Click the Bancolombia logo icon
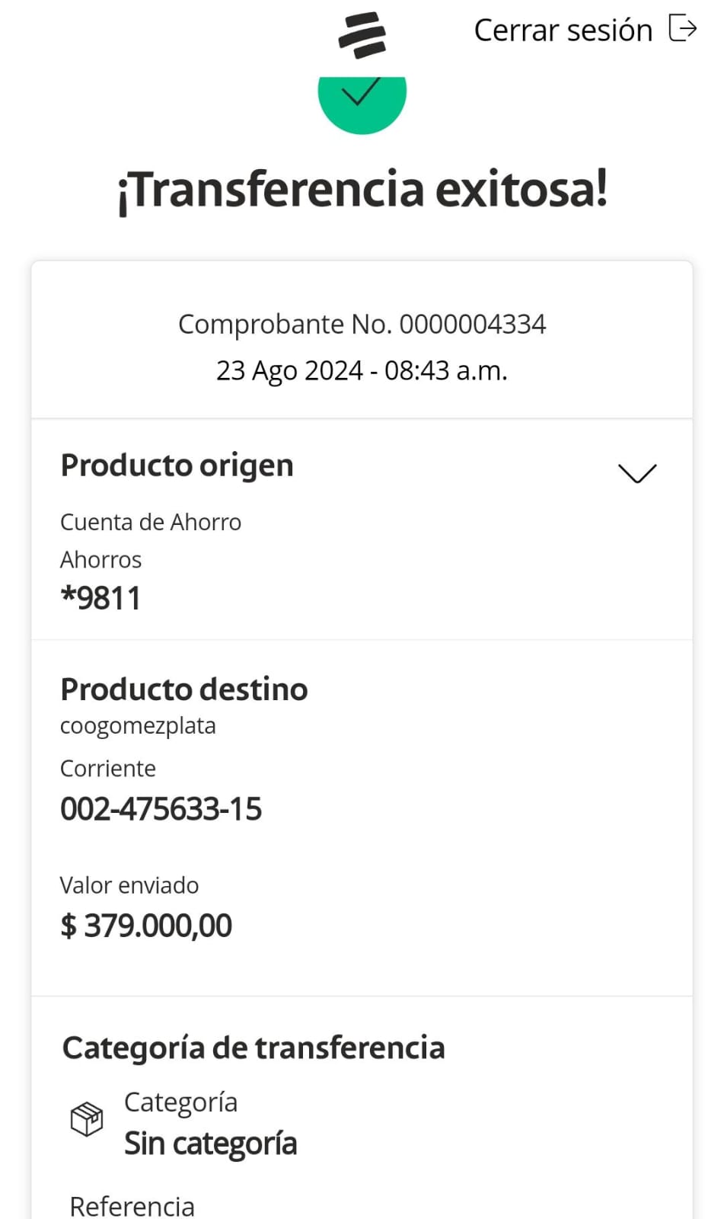Viewport: 724px width, 1219px height. coord(362,35)
